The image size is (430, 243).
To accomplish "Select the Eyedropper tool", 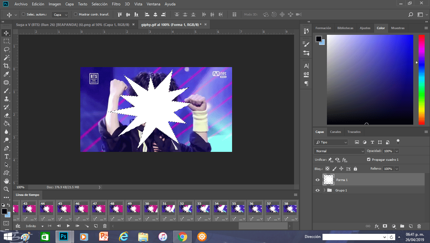I will click(6, 74).
